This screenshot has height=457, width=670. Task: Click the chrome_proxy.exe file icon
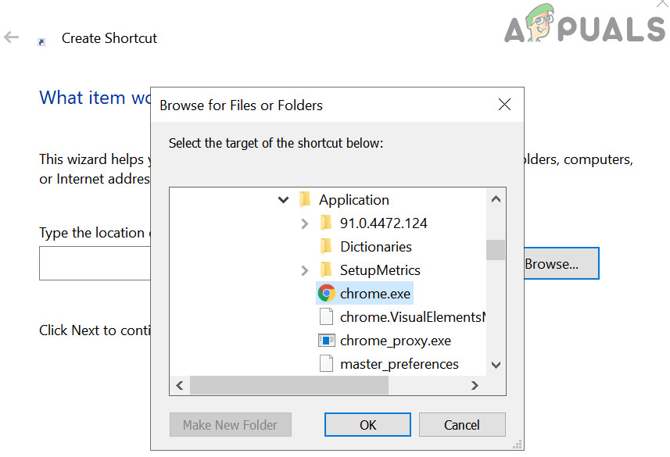[x=326, y=341]
